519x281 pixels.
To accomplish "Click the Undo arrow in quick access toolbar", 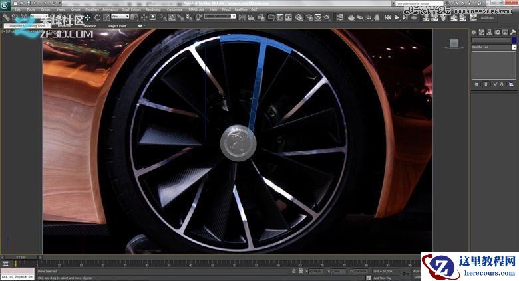I will 35,3.
